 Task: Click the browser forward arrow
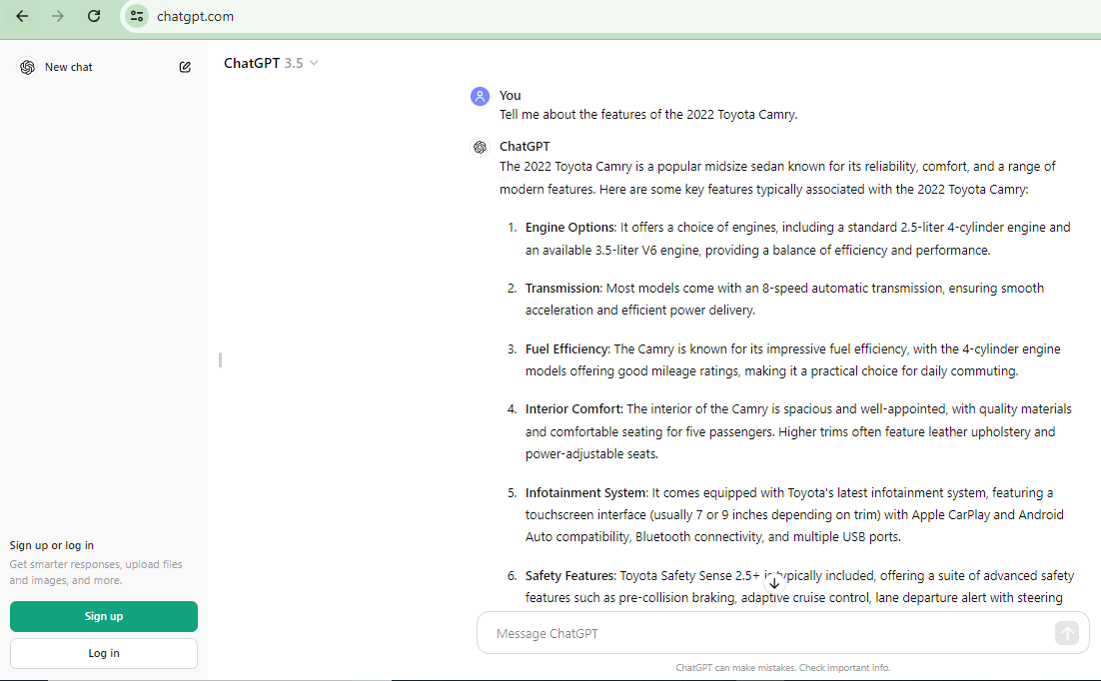(x=57, y=16)
